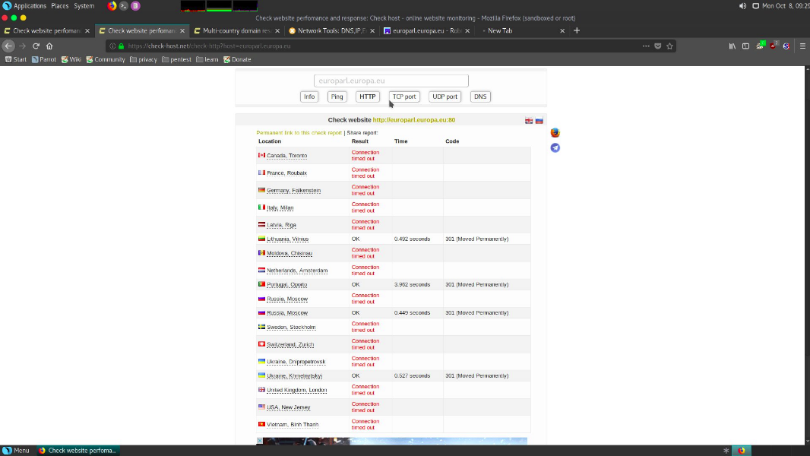
Task: Close the Network Tools tab
Action: [x=372, y=31]
